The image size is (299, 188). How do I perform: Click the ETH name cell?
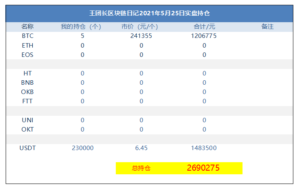(x=28, y=45)
